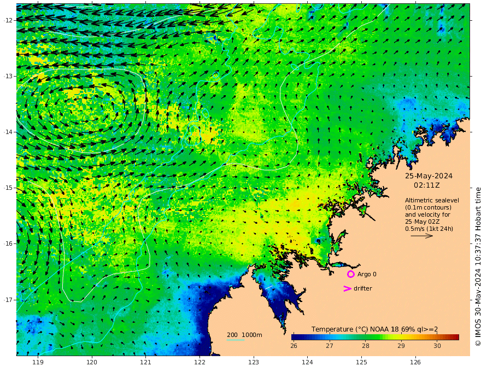Screen dimensions: 481x372
Task: Click the color bar tick label 26
Action: (294, 346)
